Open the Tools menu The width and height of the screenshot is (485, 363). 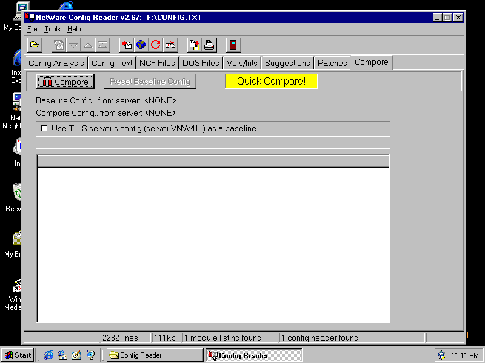52,29
